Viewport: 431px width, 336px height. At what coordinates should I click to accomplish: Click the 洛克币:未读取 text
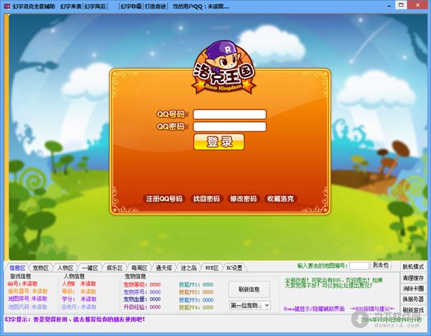(x=79, y=307)
